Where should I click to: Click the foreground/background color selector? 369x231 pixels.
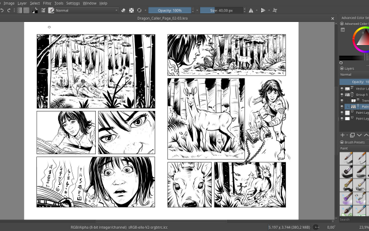35,10
